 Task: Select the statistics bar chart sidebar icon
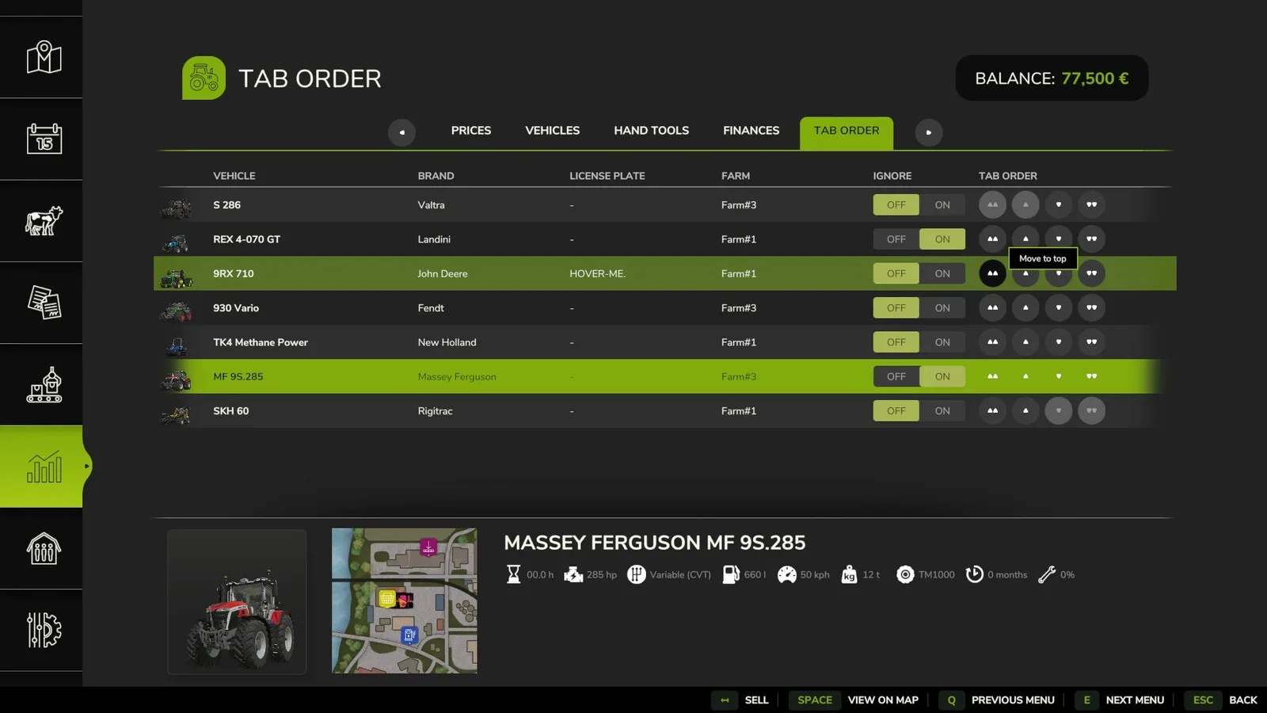pos(44,467)
